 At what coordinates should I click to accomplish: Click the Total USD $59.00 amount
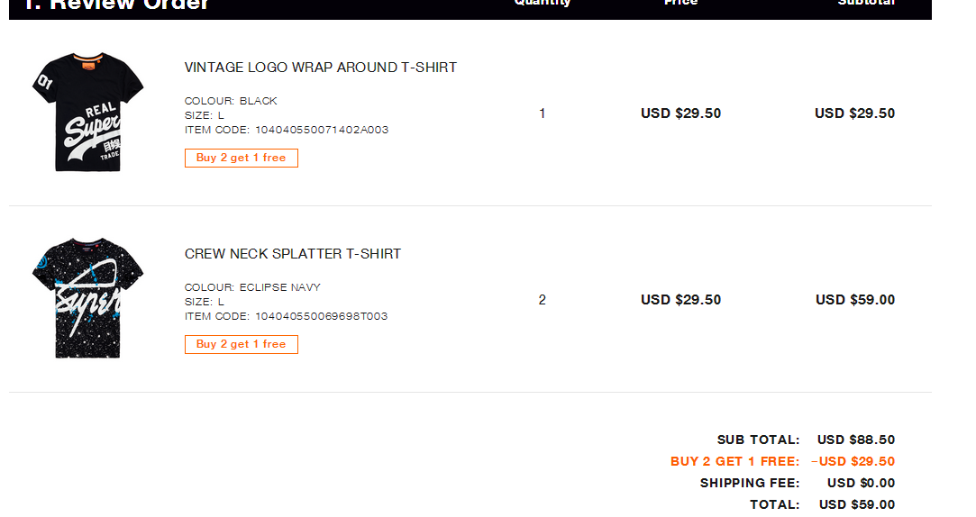point(857,504)
